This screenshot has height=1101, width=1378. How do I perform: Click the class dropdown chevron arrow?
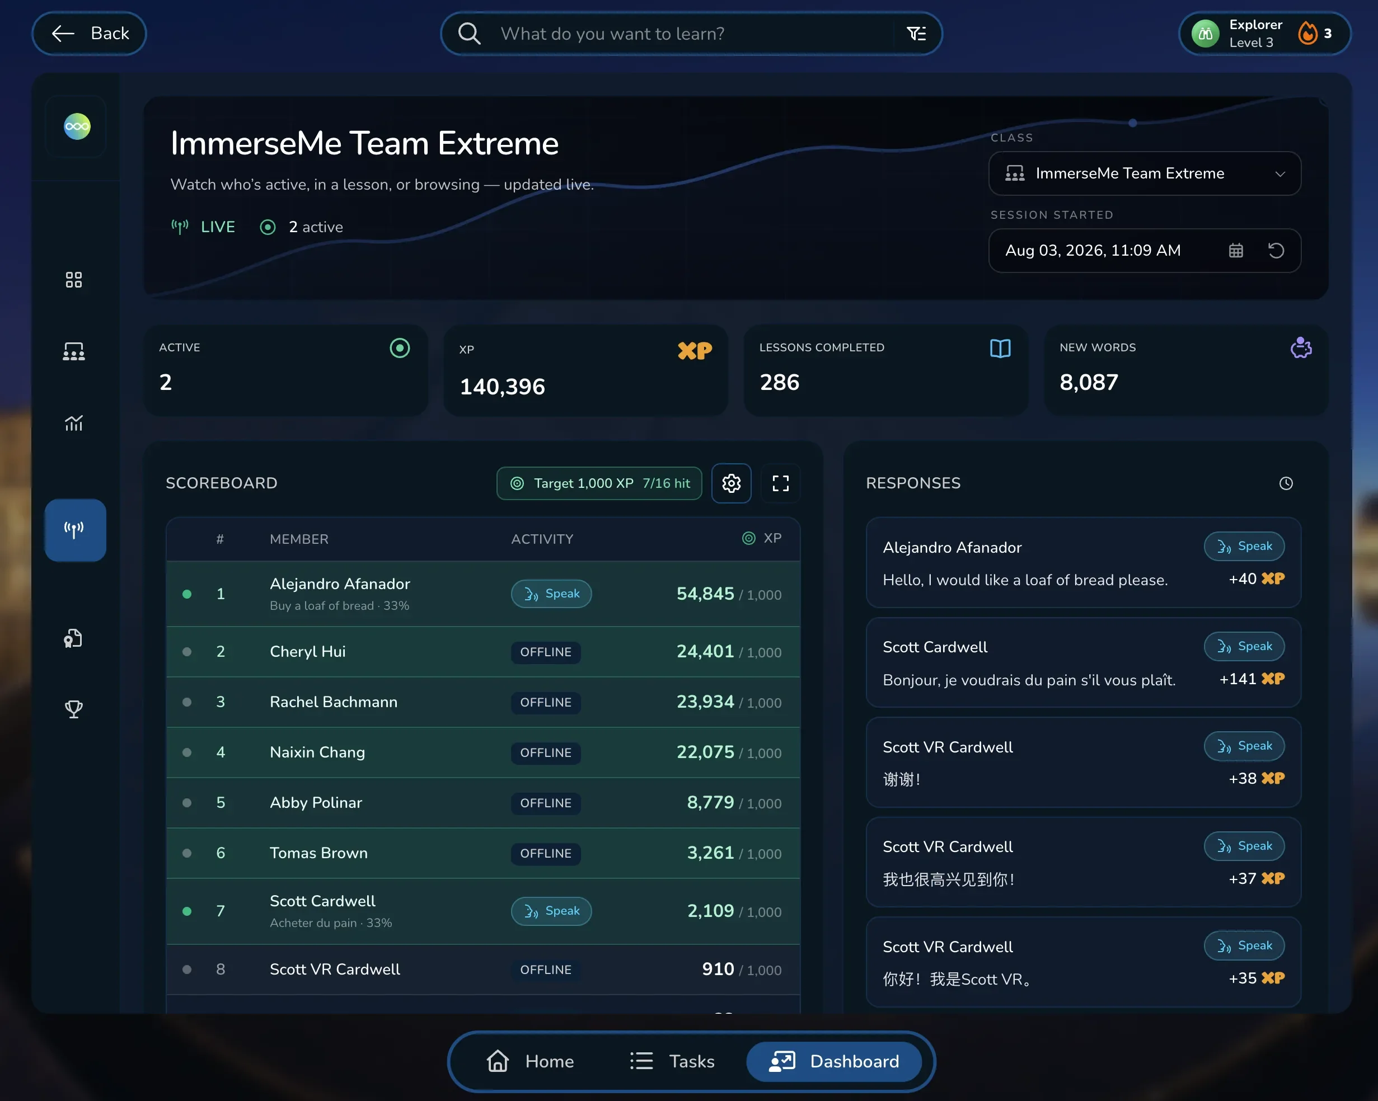pyautogui.click(x=1279, y=174)
